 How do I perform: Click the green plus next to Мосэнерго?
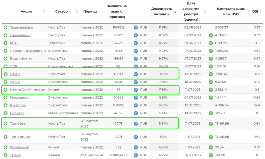(6, 97)
